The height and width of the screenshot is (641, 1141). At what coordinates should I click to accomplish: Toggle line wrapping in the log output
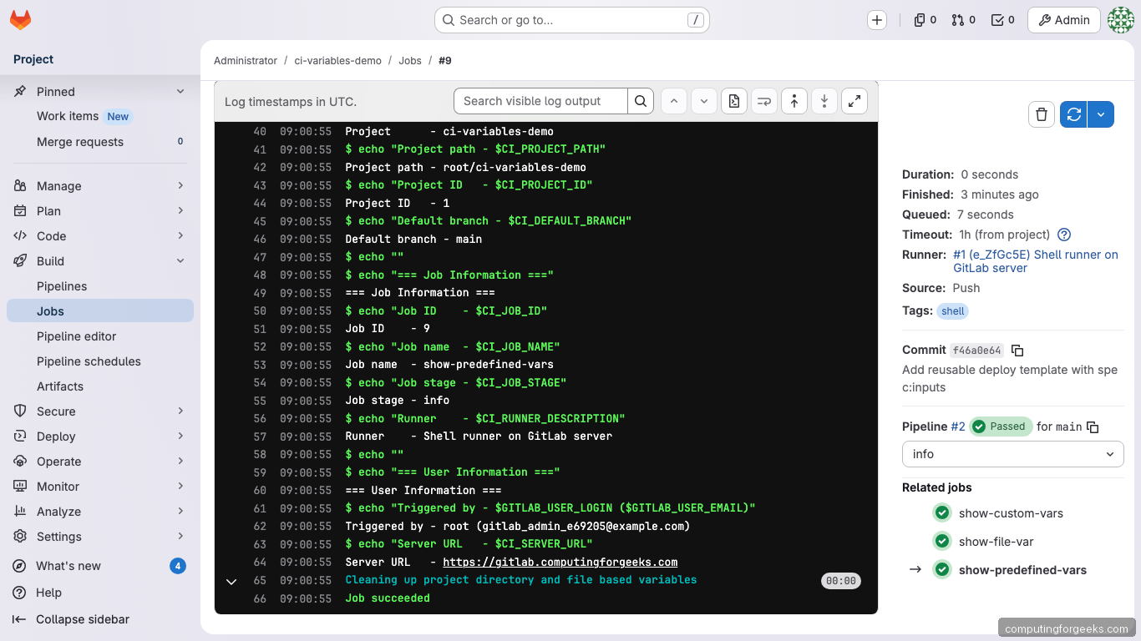pos(763,100)
